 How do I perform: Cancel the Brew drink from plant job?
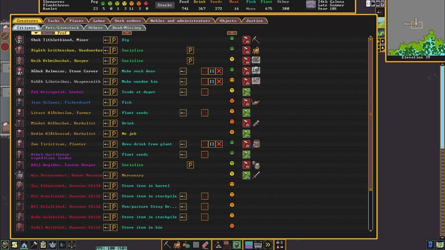point(219,144)
